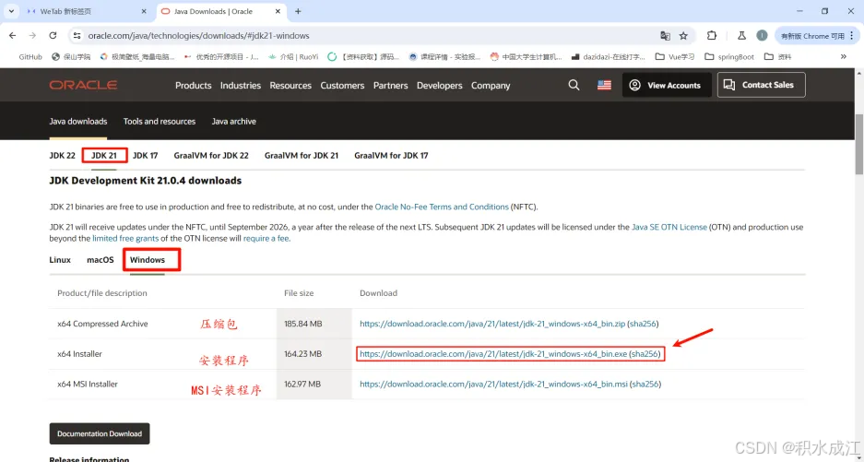This screenshot has height=462, width=864.
Task: Click the browser forward arrow
Action: click(x=32, y=35)
